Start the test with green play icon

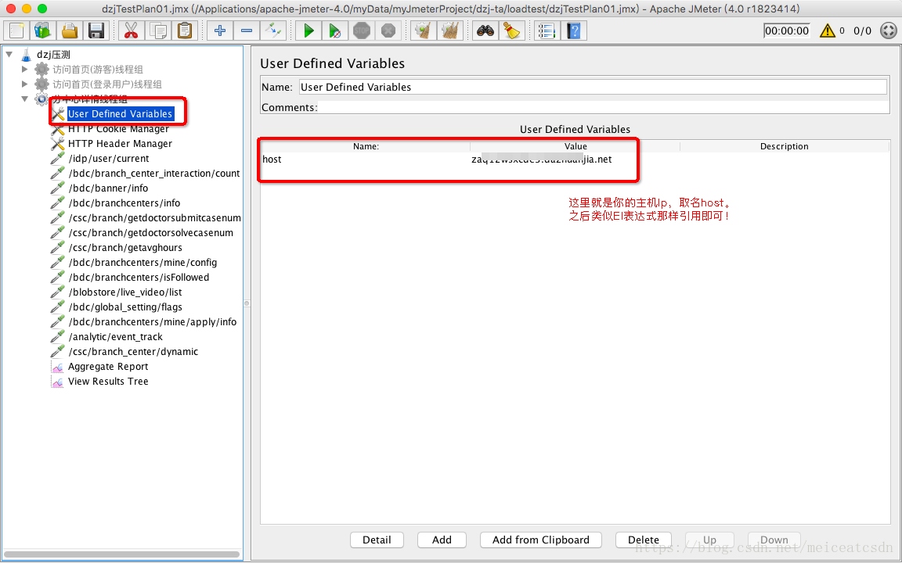pos(308,30)
